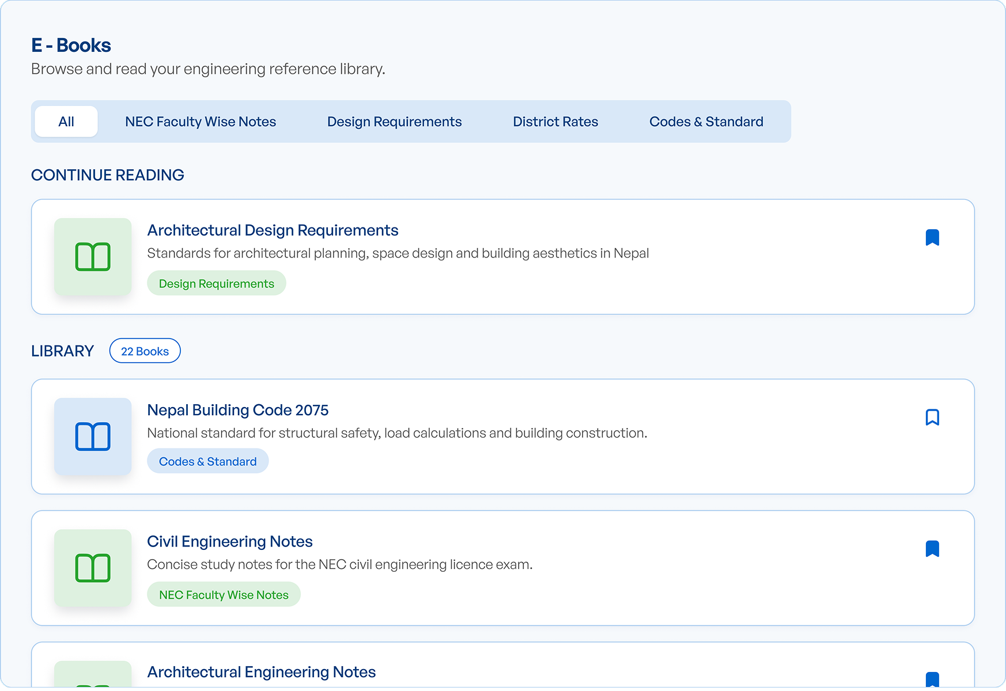
Task: Click the 'Concise study notes' description
Action: tap(340, 564)
